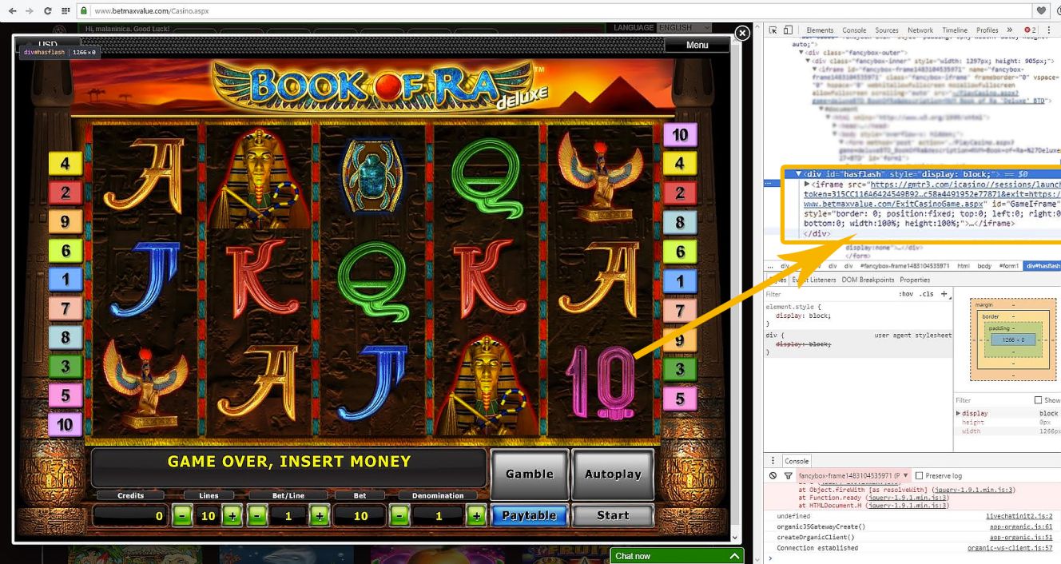Image resolution: width=1061 pixels, height=564 pixels.
Task: Activate the DevTools inspect element picker
Action: (x=773, y=30)
